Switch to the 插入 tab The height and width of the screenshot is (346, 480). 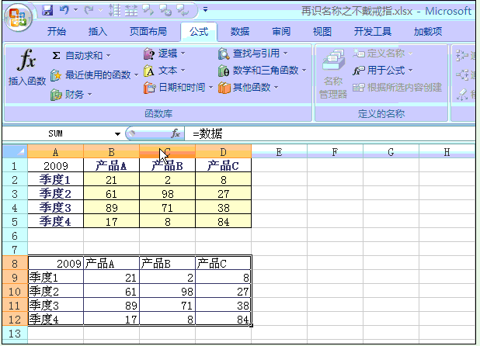(98, 32)
